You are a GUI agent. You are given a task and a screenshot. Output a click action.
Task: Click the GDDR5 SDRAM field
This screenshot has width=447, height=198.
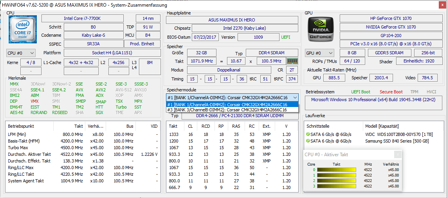point(389,53)
